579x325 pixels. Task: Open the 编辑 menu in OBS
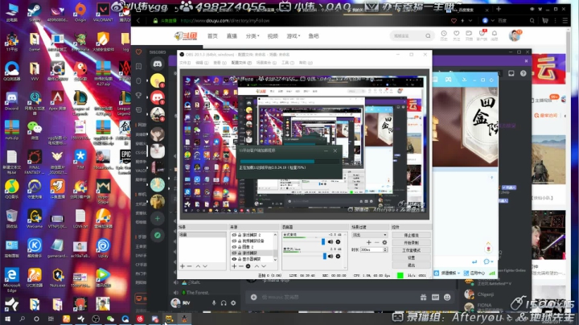click(202, 63)
